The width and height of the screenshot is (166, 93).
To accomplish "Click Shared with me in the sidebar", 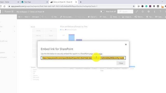I will pos(4,41).
